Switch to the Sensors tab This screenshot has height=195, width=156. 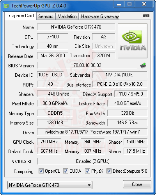[x=46, y=16]
